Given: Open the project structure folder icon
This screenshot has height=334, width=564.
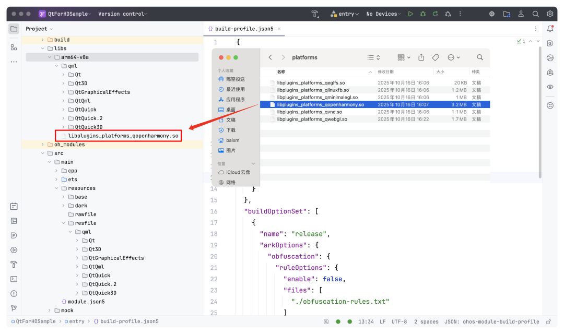Looking at the screenshot, I should click(x=507, y=14).
